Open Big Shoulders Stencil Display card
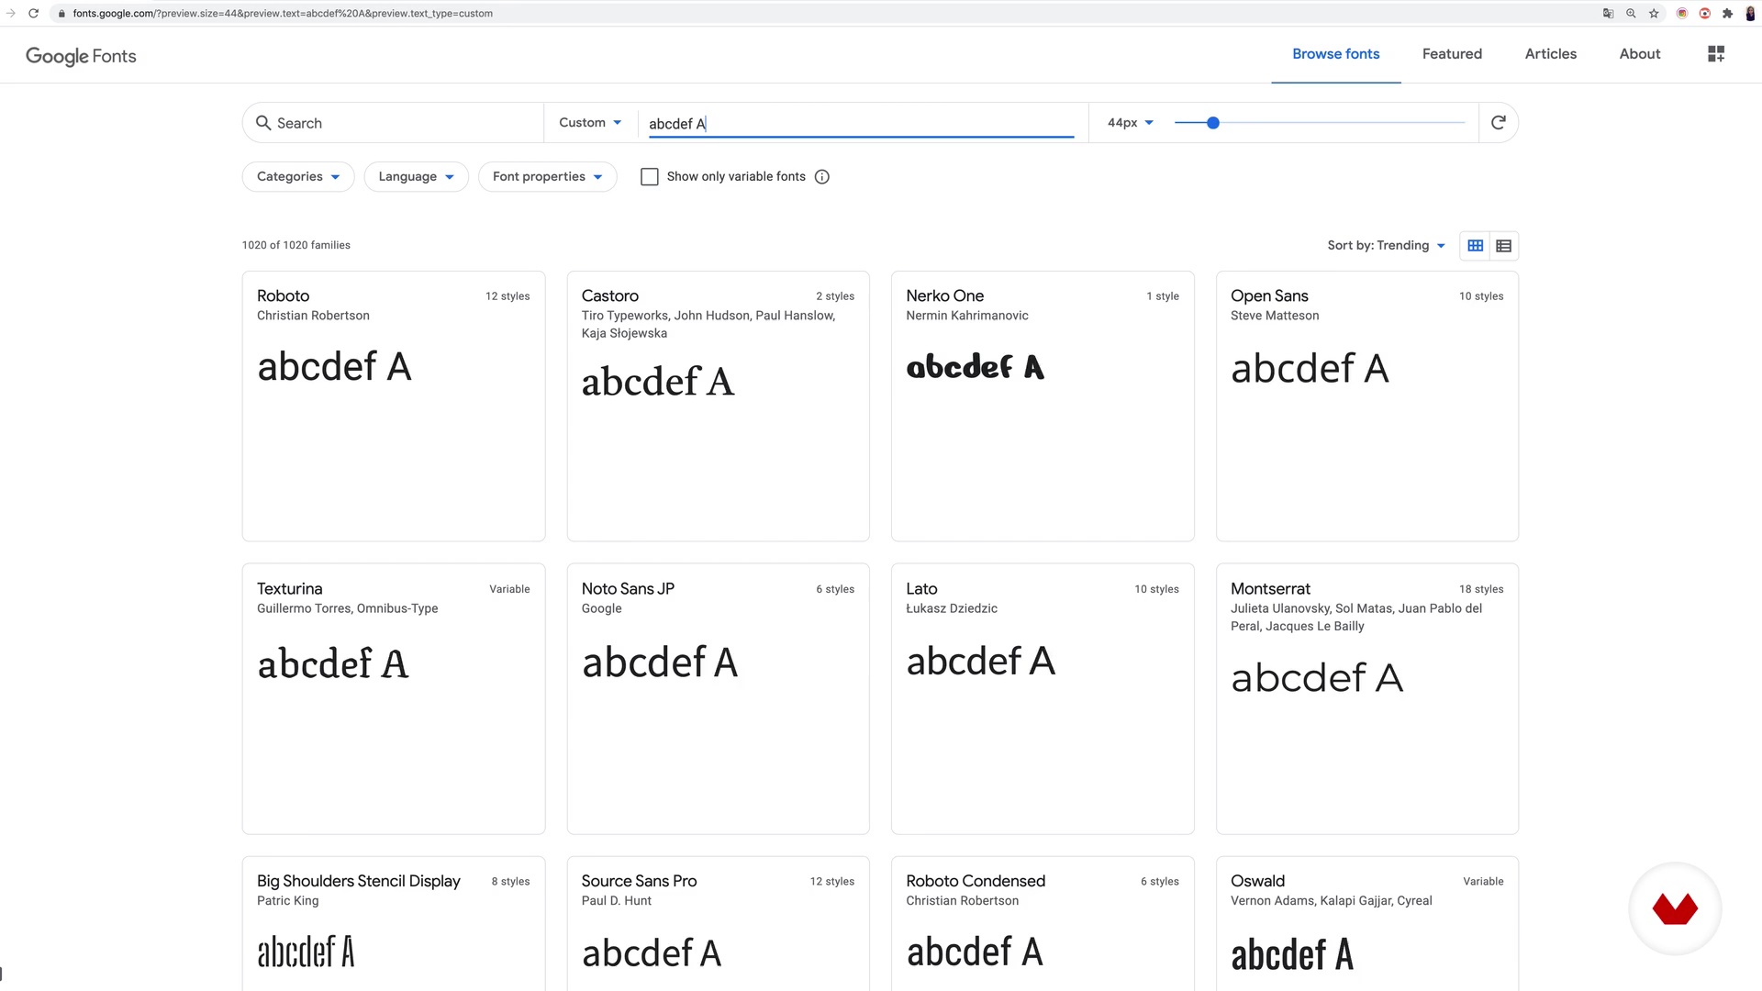Screen dimensions: 1762x991 [394, 923]
